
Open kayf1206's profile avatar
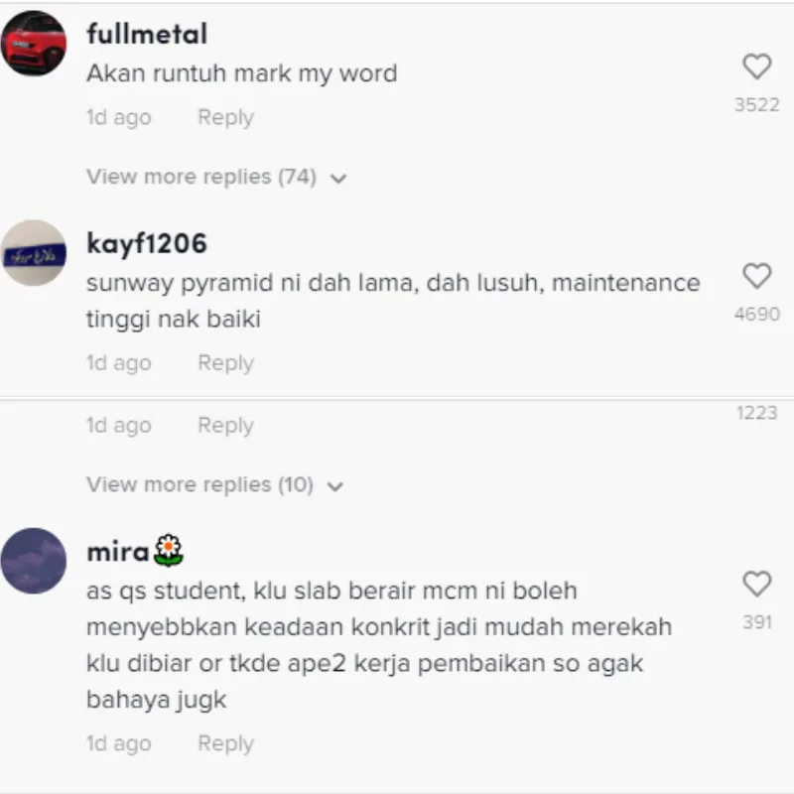pyautogui.click(x=34, y=253)
